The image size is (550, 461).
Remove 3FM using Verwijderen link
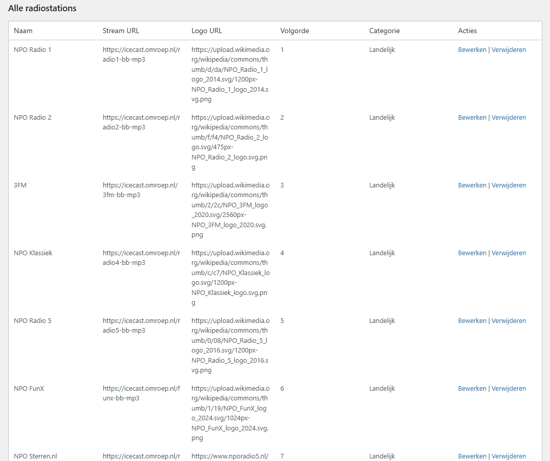pos(509,185)
